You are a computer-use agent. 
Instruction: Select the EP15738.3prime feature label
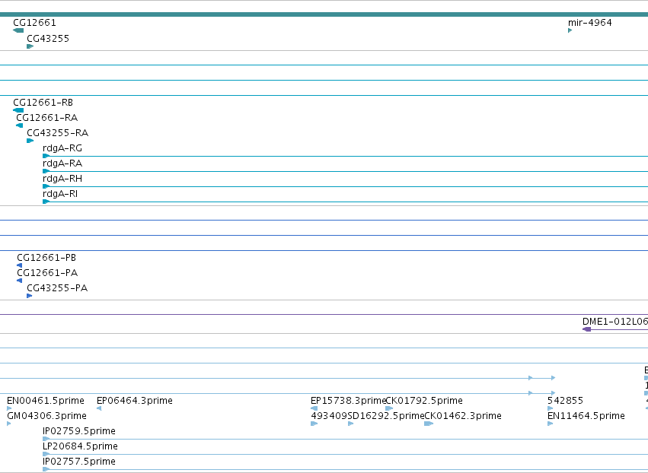(x=348, y=401)
